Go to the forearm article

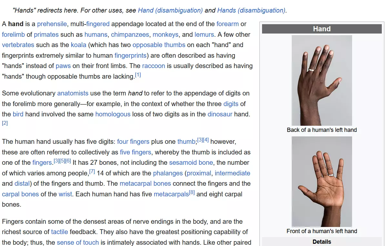click(x=228, y=24)
